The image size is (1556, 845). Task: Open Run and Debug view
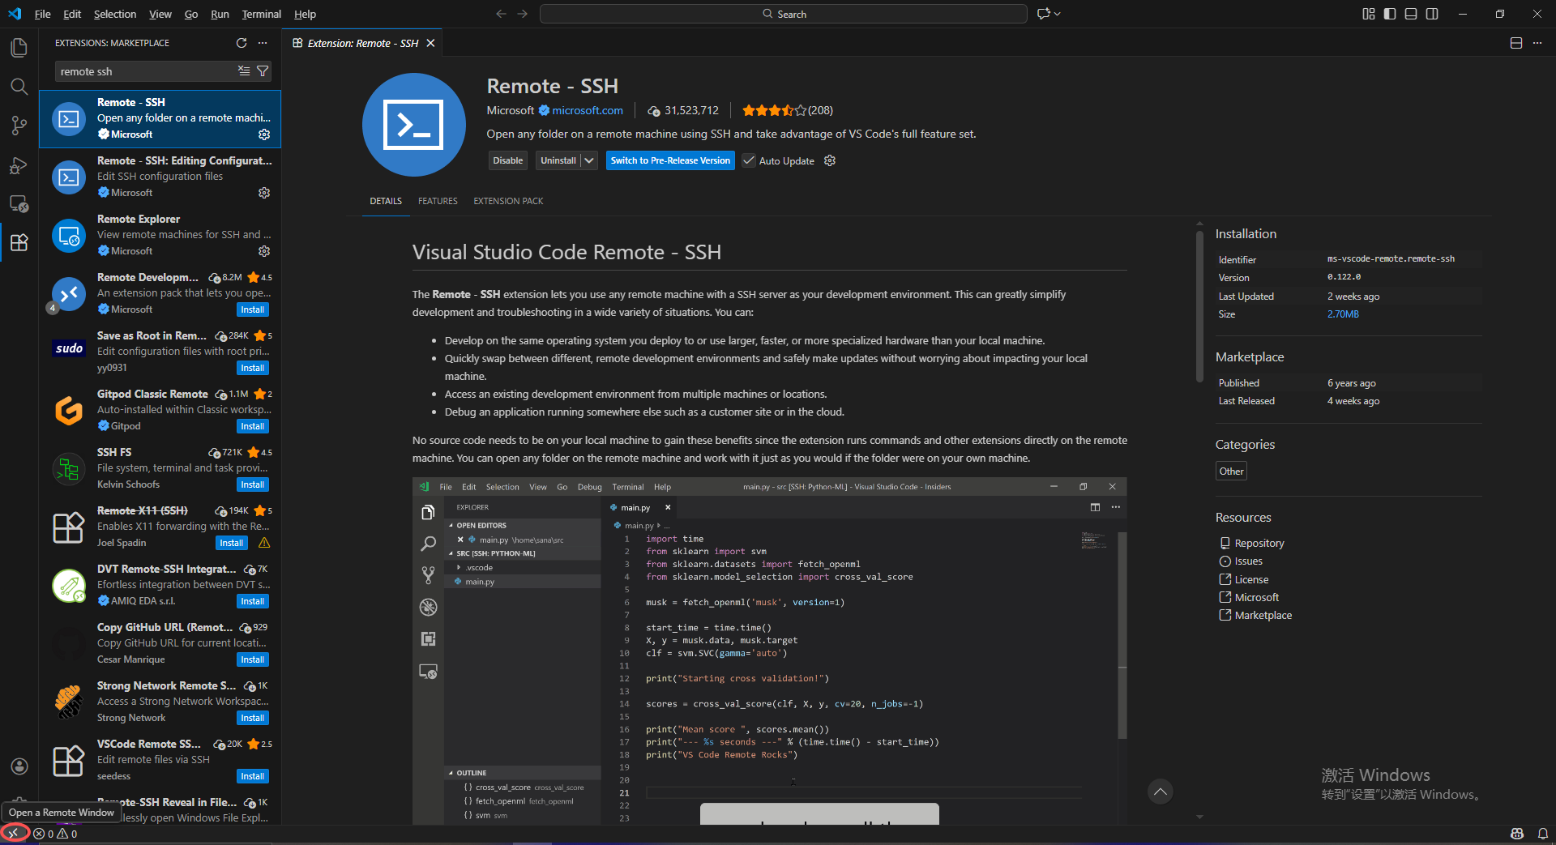click(x=19, y=165)
